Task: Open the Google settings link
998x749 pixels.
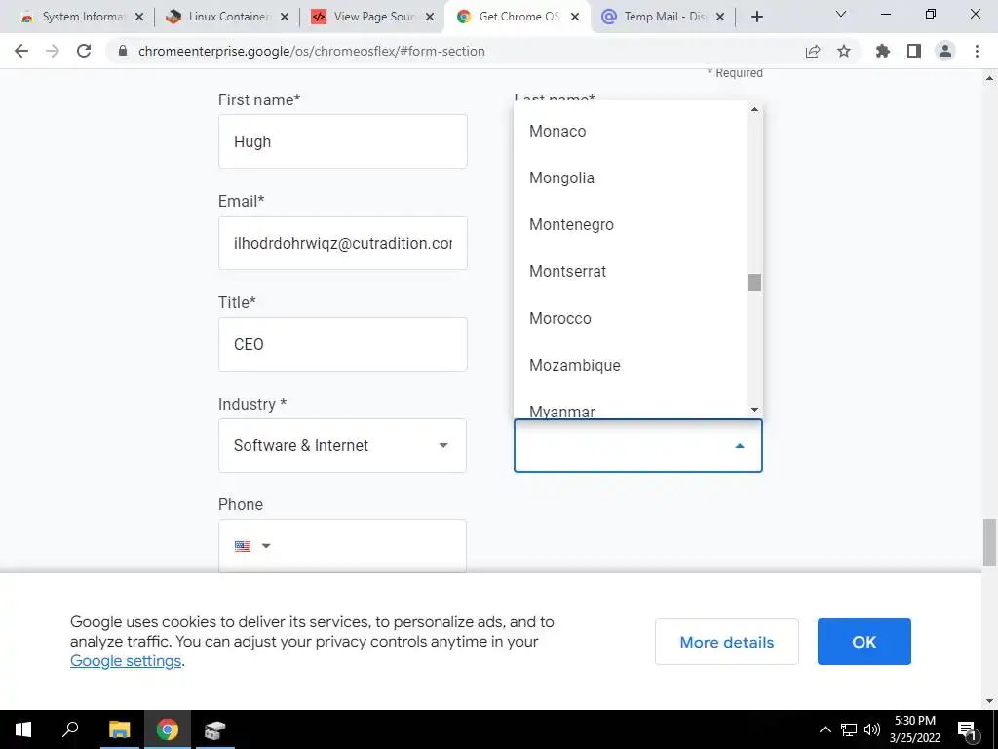Action: coord(126,661)
